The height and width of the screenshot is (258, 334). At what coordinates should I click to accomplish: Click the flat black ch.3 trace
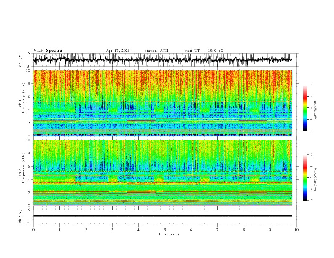pos(162,216)
